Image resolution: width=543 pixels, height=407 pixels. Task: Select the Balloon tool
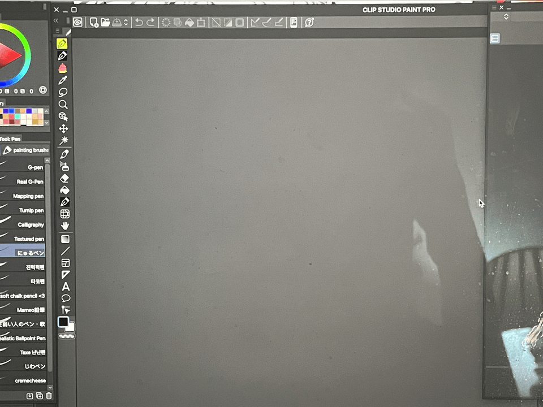click(66, 298)
